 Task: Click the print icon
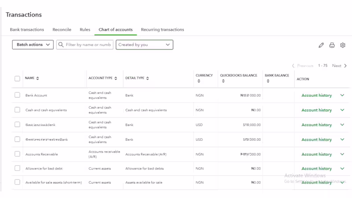(x=332, y=45)
